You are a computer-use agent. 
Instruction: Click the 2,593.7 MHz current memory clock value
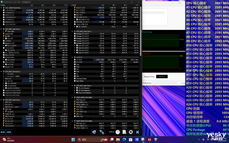click(100, 60)
